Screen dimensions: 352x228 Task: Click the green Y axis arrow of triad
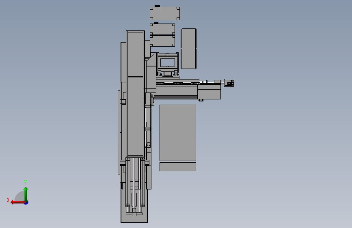pyautogui.click(x=26, y=194)
